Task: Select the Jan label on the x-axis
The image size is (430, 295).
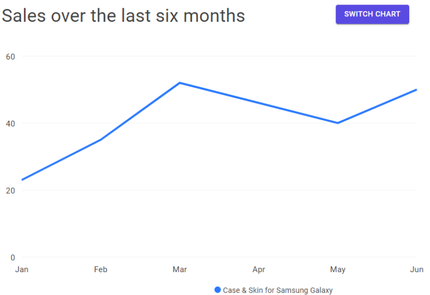Action: point(22,270)
